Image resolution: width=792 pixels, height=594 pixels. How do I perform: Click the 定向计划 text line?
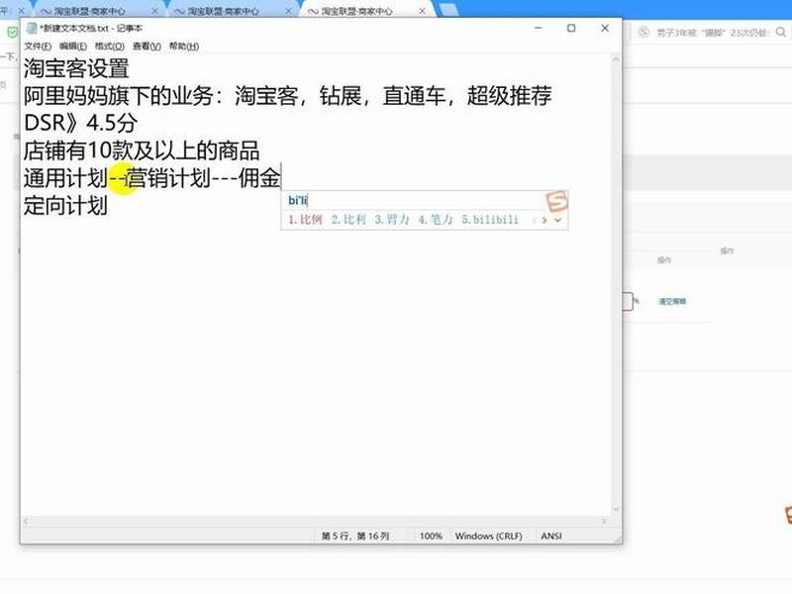[x=65, y=205]
